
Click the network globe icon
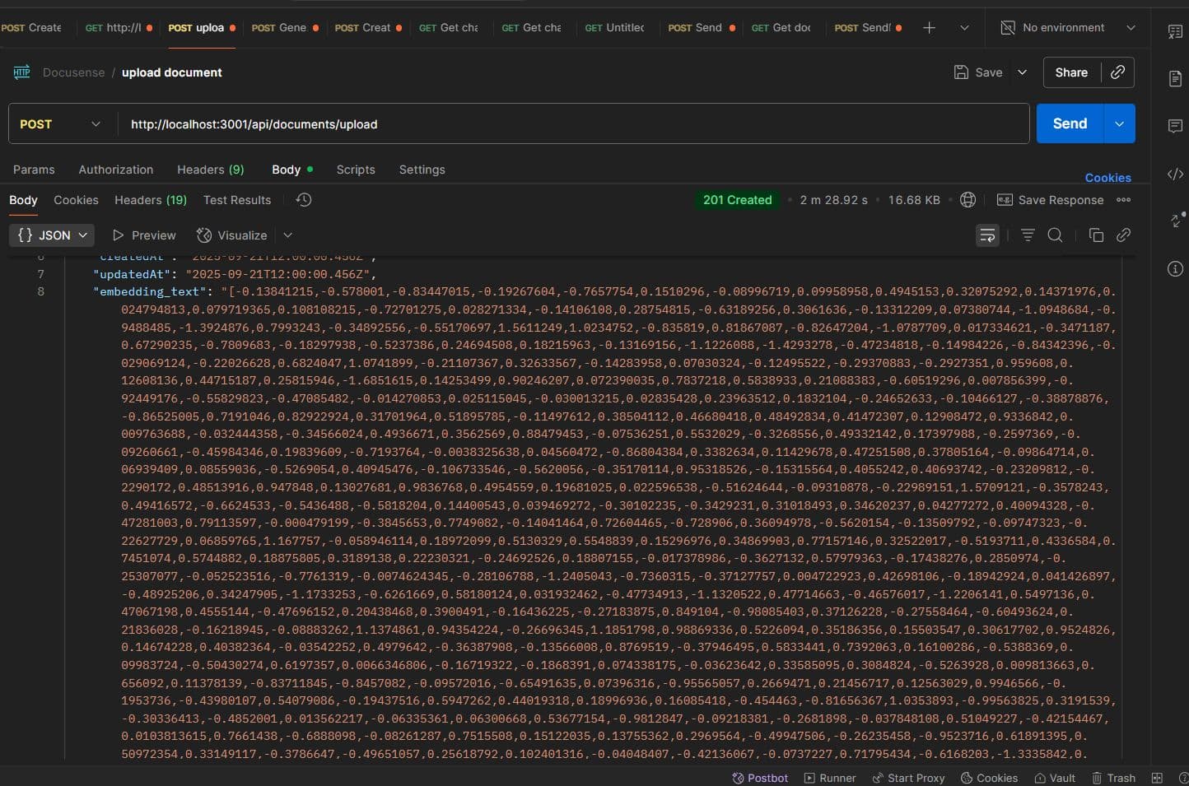968,200
